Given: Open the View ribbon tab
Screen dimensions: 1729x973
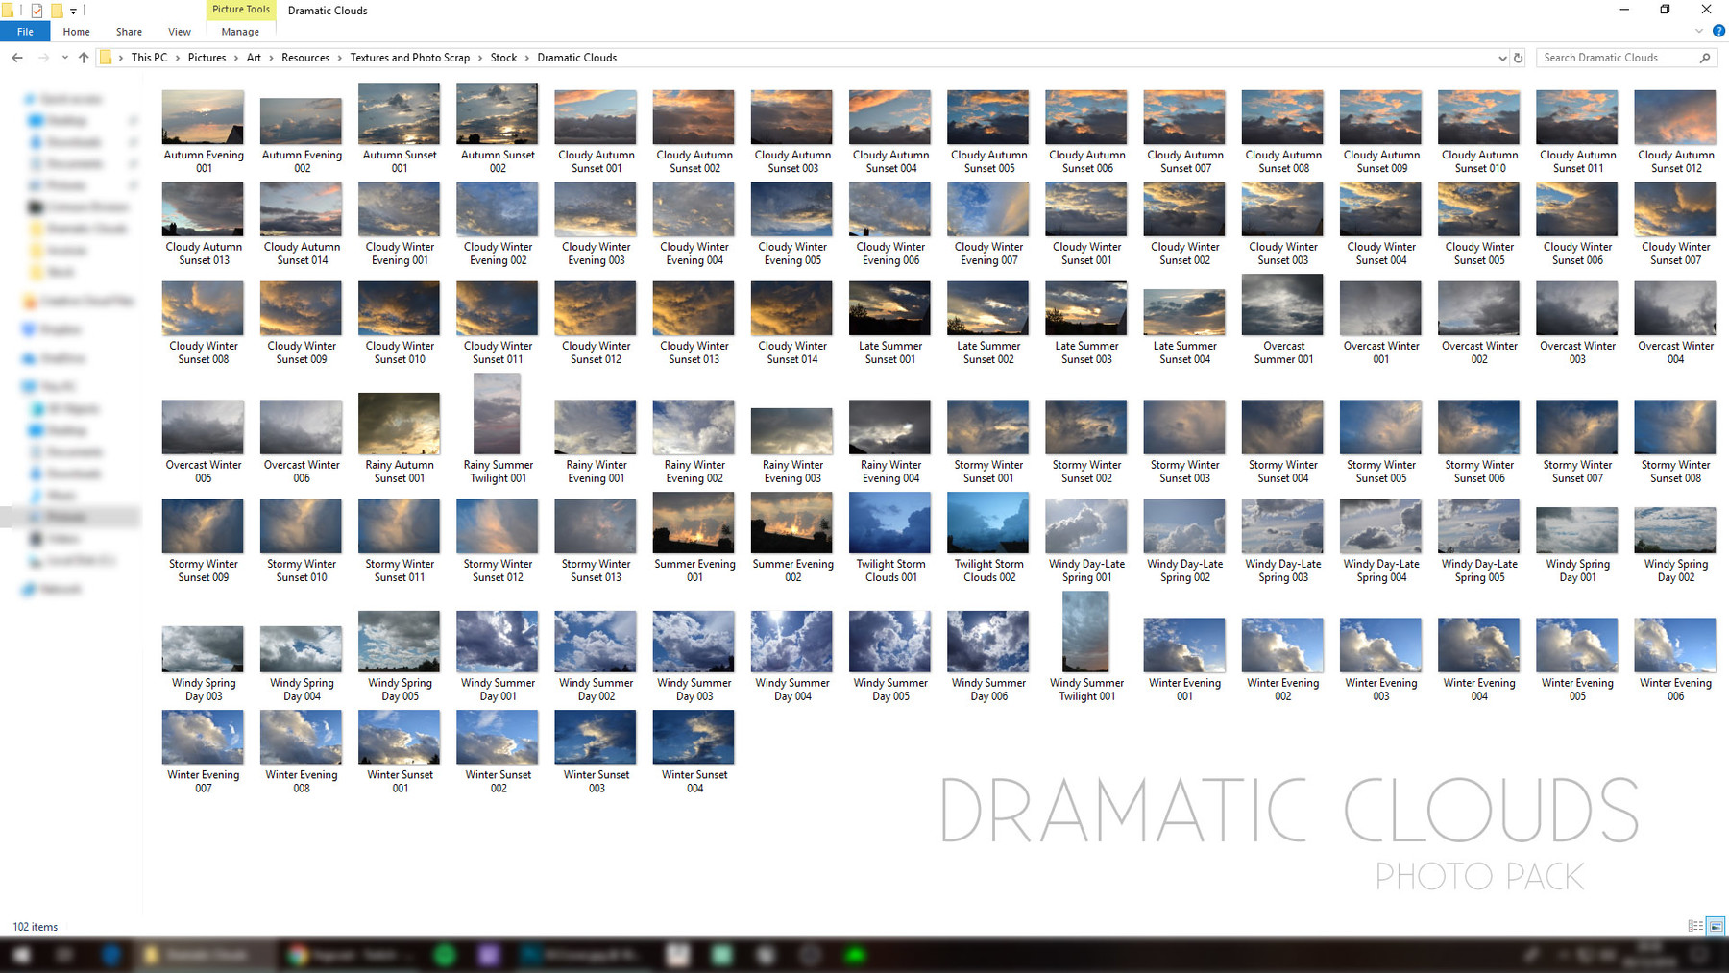Looking at the screenshot, I should pos(180,32).
